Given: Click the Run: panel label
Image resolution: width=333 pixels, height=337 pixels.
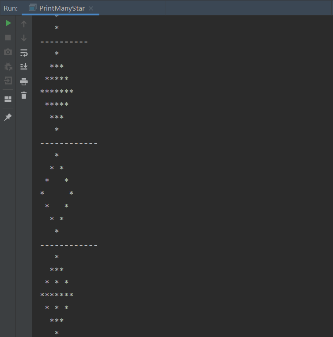Looking at the screenshot, I should click(x=11, y=8).
